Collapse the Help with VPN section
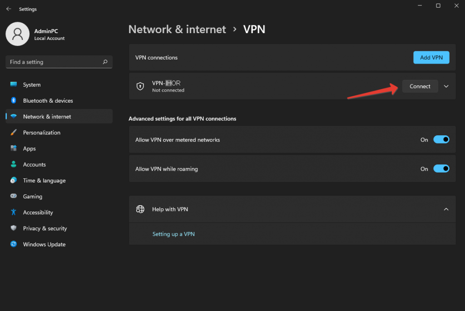This screenshot has width=465, height=311. point(445,209)
